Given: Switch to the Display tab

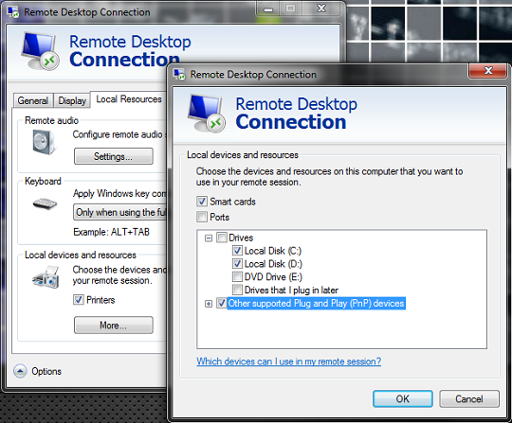Looking at the screenshot, I should coord(72,100).
